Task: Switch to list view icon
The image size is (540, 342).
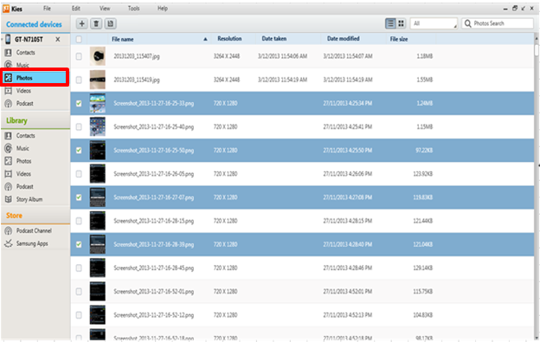Action: (x=390, y=23)
